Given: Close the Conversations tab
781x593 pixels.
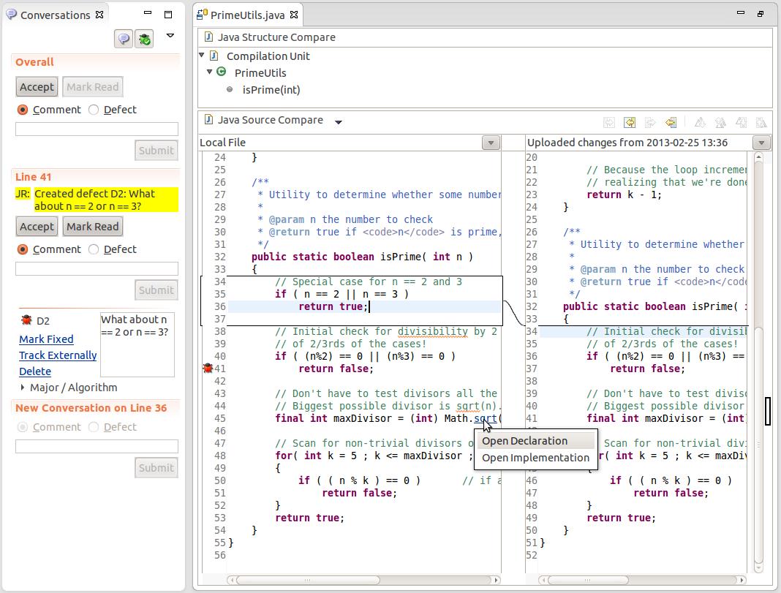Looking at the screenshot, I should pyautogui.click(x=99, y=15).
